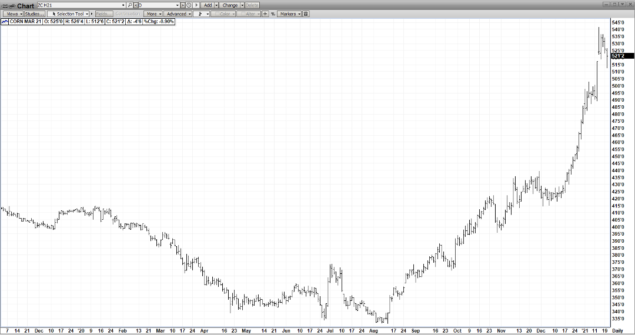635x335 pixels.
Task: Click the Daily label on the time axis
Action: click(617, 331)
